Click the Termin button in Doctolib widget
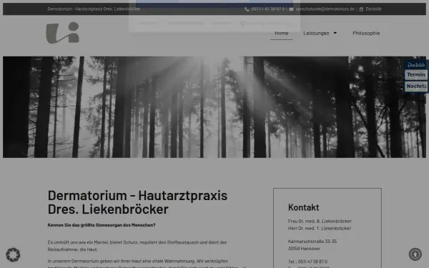 tap(416, 74)
